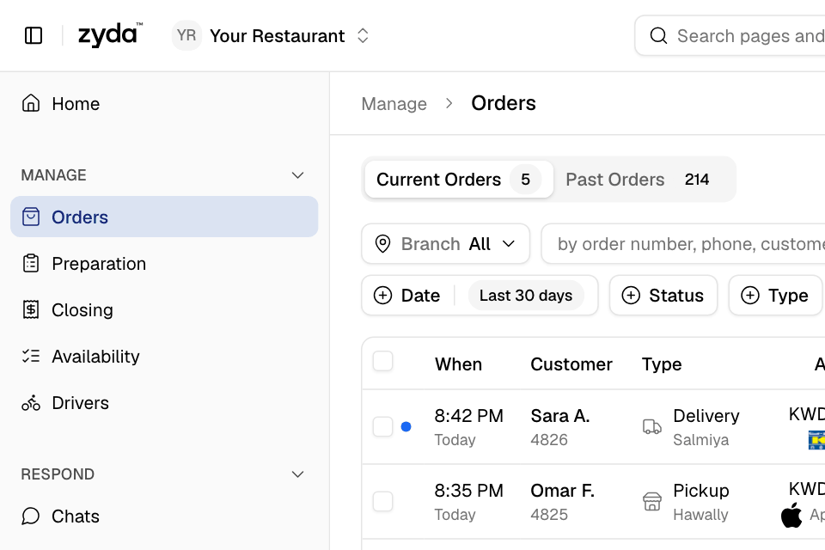Click the Last 30 days chip

point(526,296)
